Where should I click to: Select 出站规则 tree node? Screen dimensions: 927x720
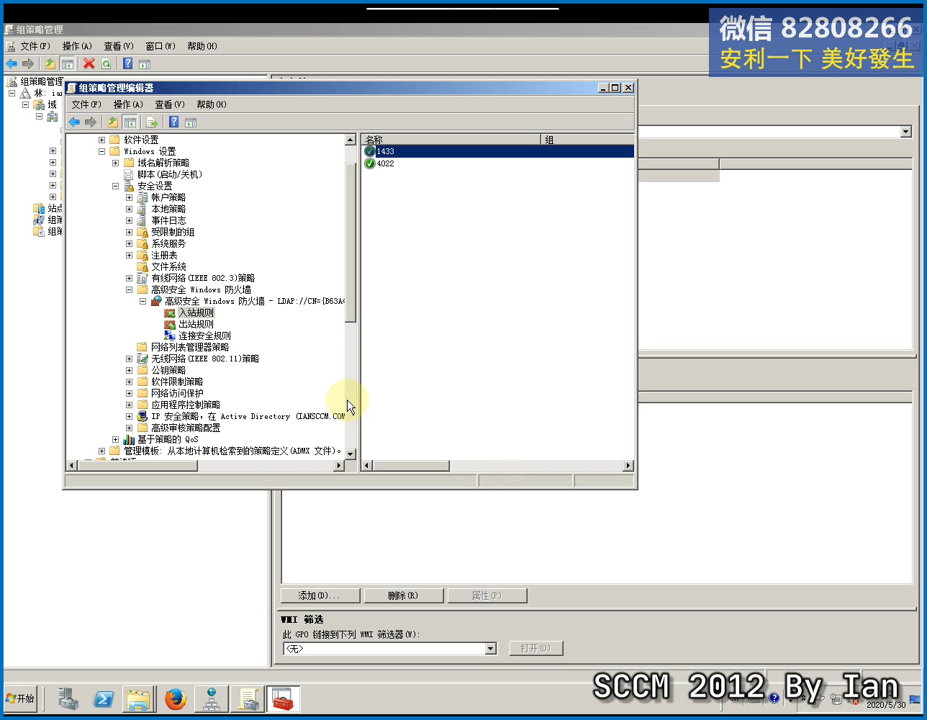click(x=196, y=324)
